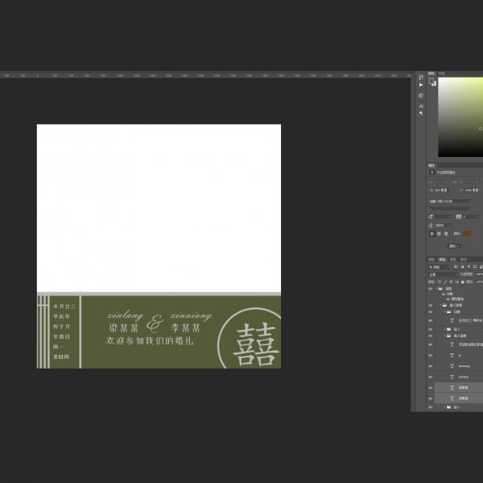Hide the 'xinlang' text layer
Image resolution: width=483 pixels, height=483 pixels.
pos(431,376)
